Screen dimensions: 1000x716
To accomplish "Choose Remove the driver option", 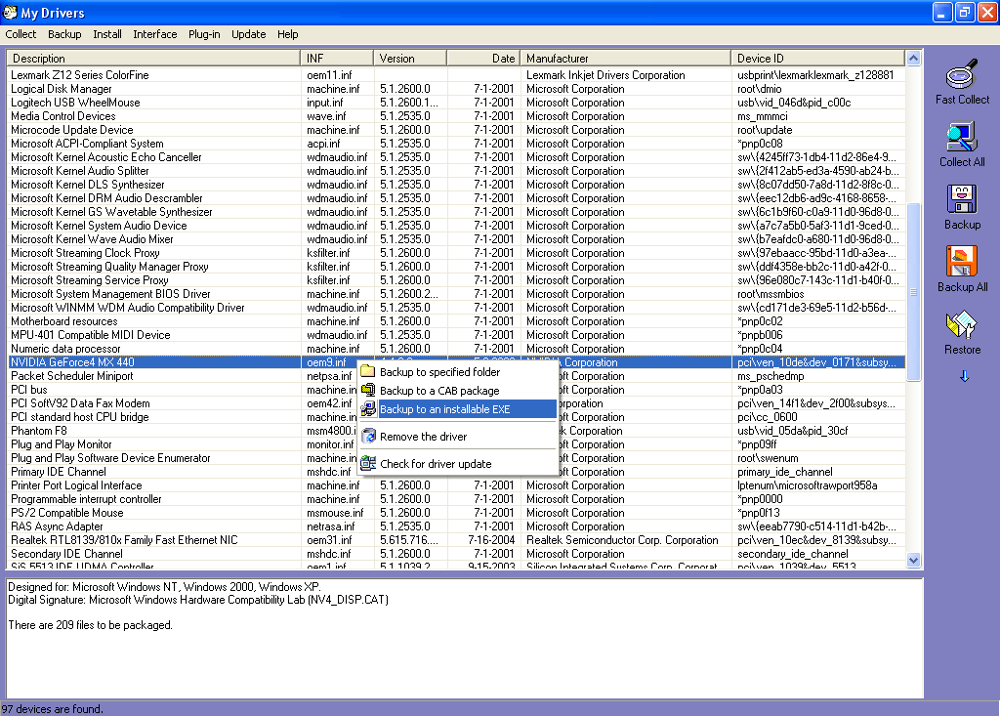I will click(423, 437).
